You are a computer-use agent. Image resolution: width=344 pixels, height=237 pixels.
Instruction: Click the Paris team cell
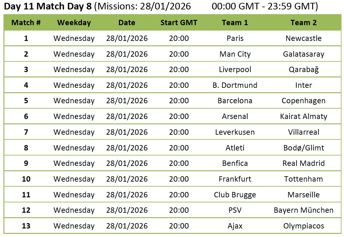click(235, 38)
